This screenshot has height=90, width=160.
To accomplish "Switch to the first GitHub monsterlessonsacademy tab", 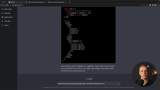I will tap(37, 2).
